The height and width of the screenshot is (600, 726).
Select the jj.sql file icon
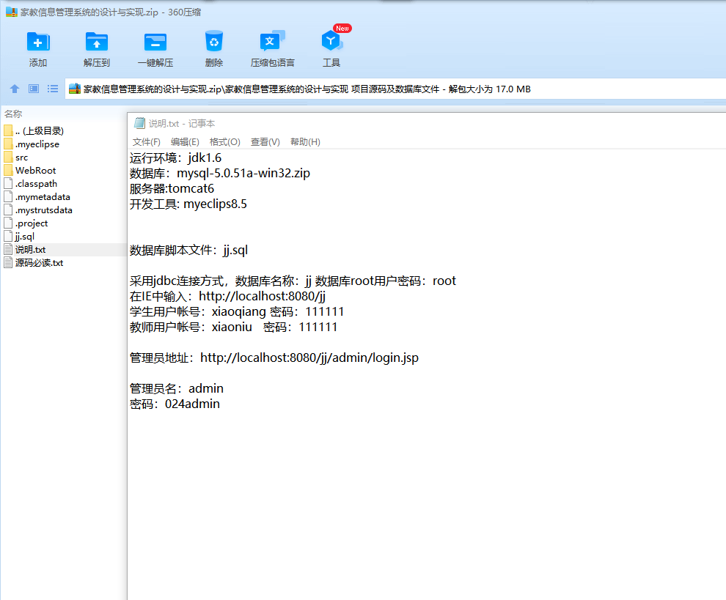pos(8,237)
